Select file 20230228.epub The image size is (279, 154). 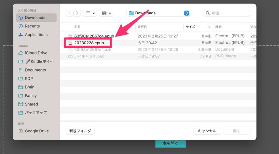coord(89,43)
